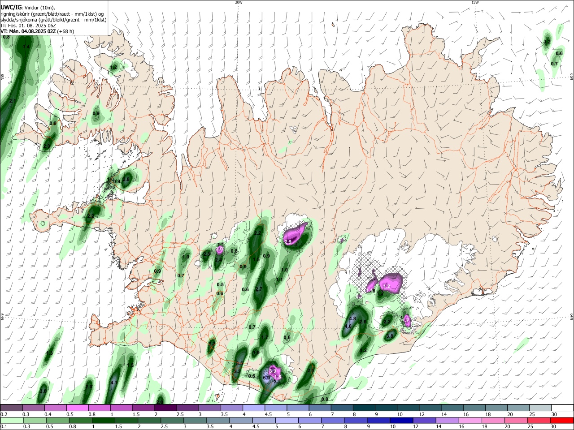Click the light pink 16–18 lower legend swatch
The image size is (574, 430).
(x=470, y=421)
